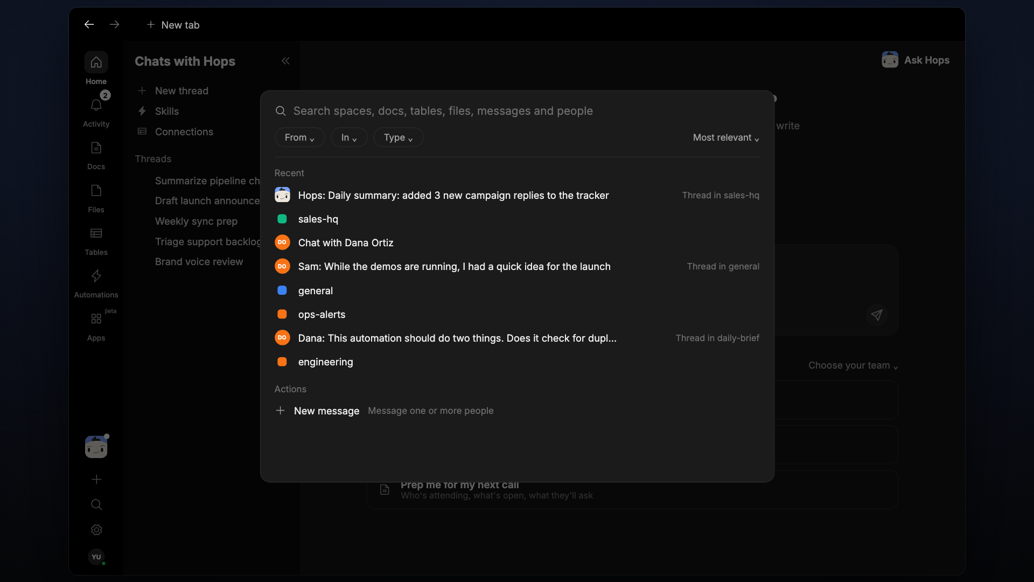Open the Most relevant sort dropdown
This screenshot has width=1034, height=582.
[x=725, y=137]
